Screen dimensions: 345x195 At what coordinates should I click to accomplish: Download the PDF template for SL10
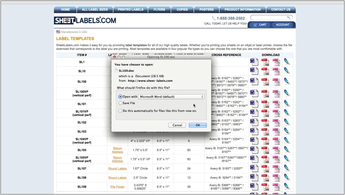pyautogui.click(x=265, y=71)
